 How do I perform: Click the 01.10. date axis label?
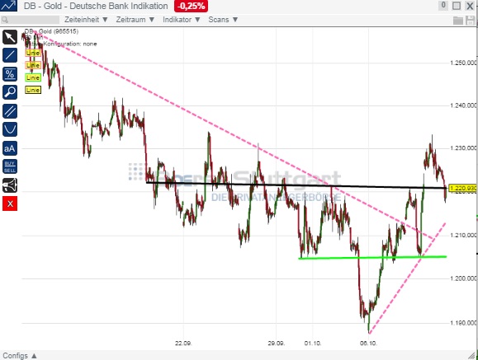click(313, 344)
